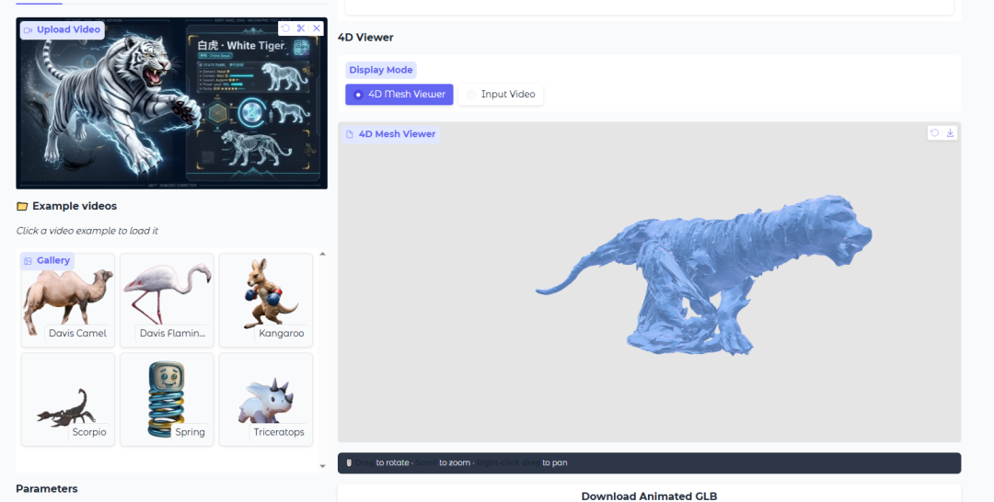This screenshot has width=994, height=502.
Task: Download mesh via viewer download icon
Action: click(x=950, y=133)
